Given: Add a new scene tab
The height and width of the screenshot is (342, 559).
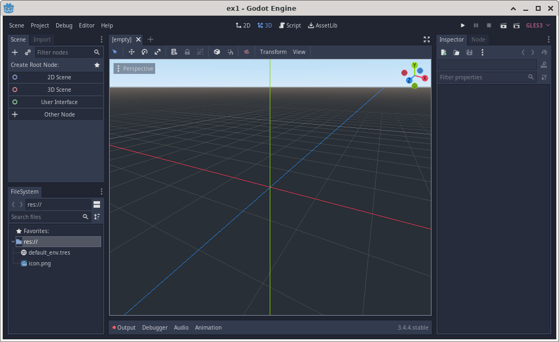Looking at the screenshot, I should pos(150,39).
